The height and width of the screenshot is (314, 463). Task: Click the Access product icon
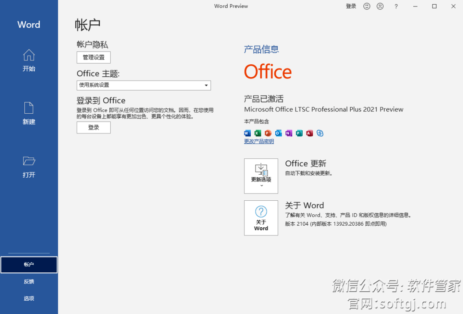click(x=310, y=133)
